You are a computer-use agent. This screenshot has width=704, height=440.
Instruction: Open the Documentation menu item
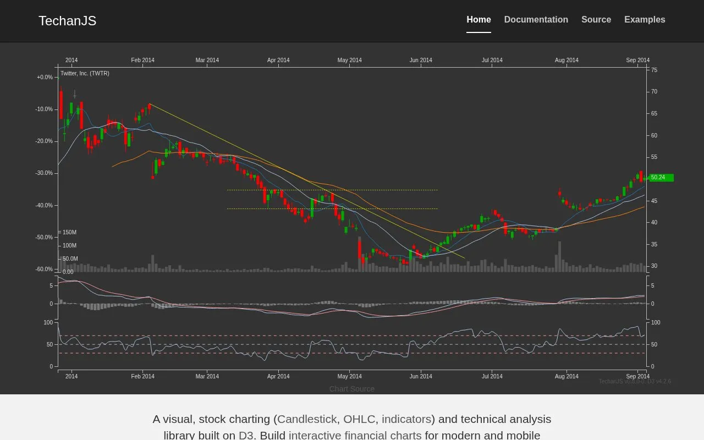(x=536, y=20)
